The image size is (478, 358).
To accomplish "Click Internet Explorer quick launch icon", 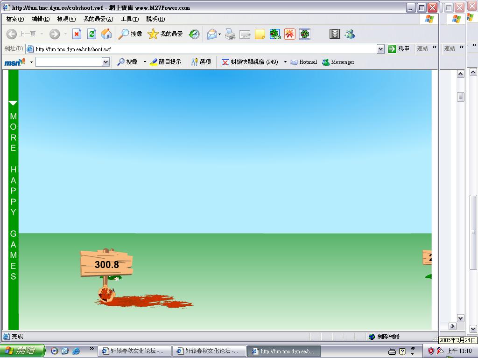I will [76, 351].
